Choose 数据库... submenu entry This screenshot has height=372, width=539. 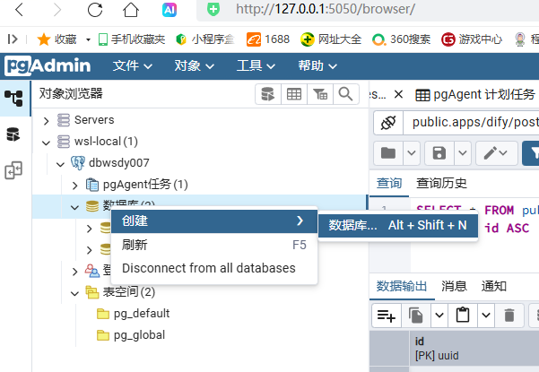point(397,225)
